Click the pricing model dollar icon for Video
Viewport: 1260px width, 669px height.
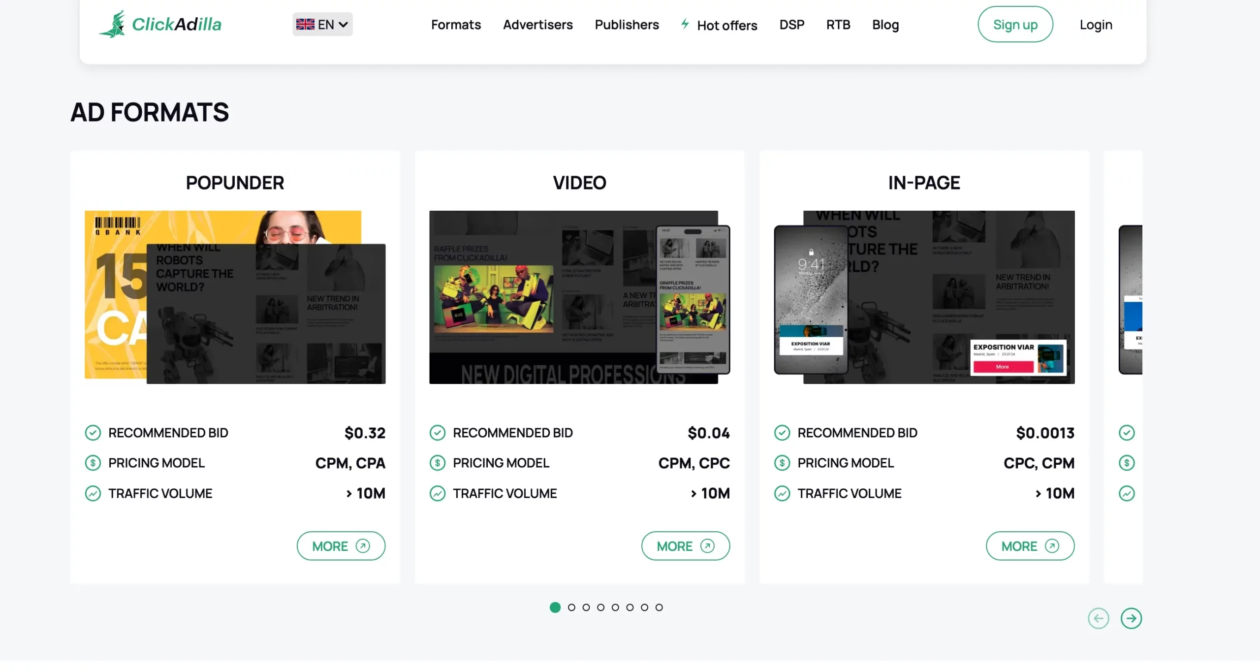coord(438,463)
